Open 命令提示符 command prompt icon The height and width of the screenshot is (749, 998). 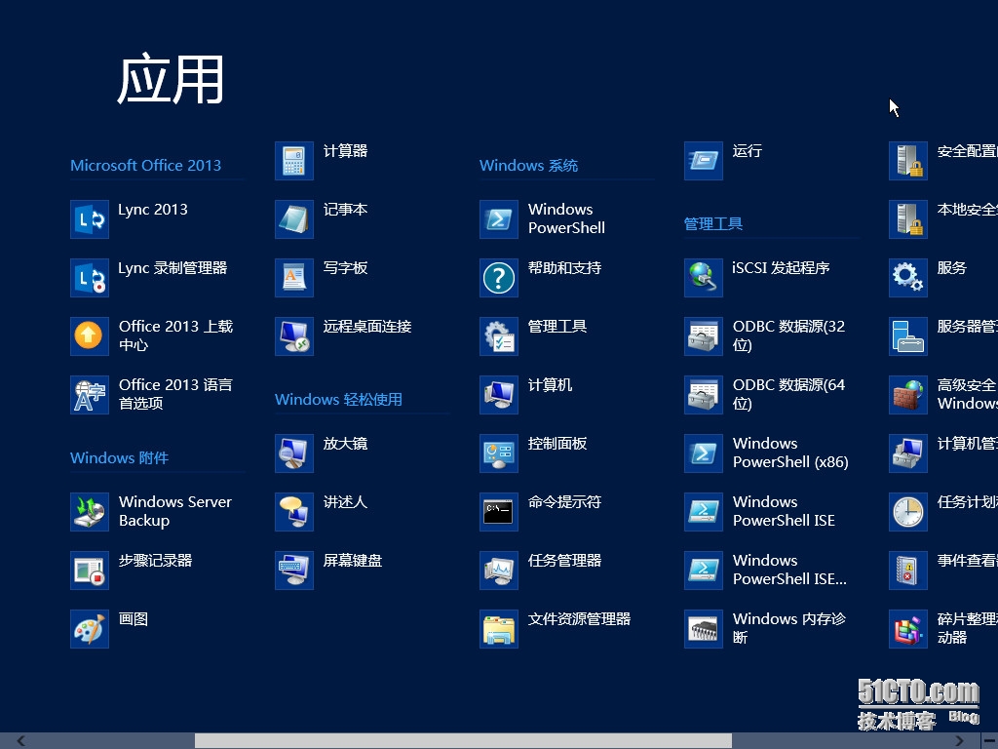click(499, 512)
